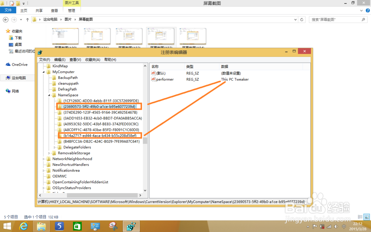371x232 pixels.
Task: Open the green Store app on the taskbar
Action: click(77, 226)
